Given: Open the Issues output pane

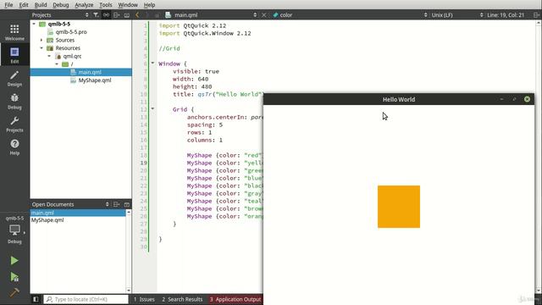Looking at the screenshot, I should pyautogui.click(x=144, y=299).
